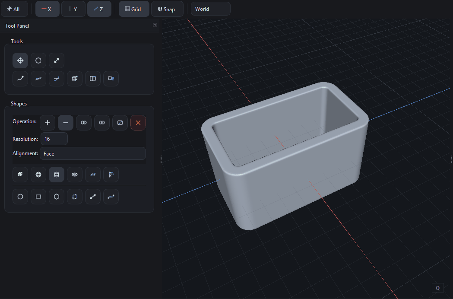Pick the cylinder shape

pyautogui.click(x=57, y=175)
